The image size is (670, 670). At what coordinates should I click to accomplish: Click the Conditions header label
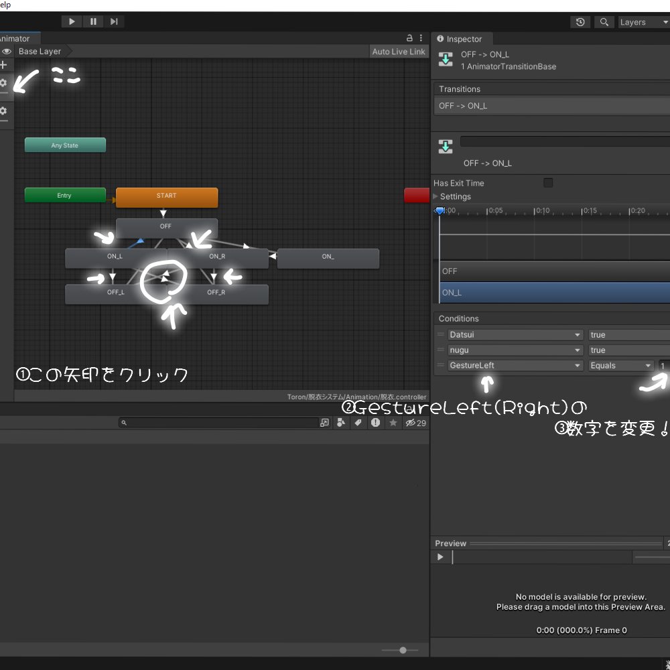tap(458, 318)
